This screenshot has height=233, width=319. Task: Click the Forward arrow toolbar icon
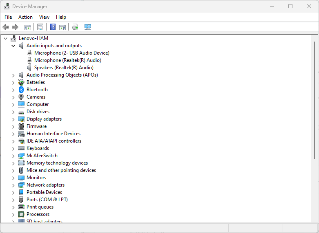[x=15, y=27]
